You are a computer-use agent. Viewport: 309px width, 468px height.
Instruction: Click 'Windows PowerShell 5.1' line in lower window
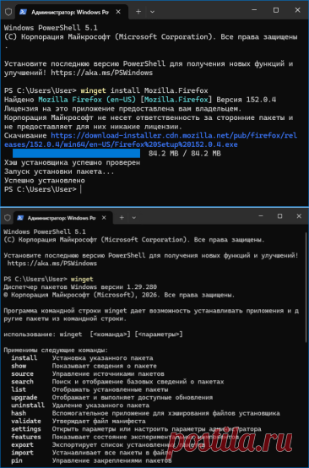[x=45, y=232]
